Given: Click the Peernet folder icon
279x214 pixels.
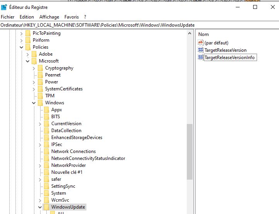Looking at the screenshot, I should [41, 75].
